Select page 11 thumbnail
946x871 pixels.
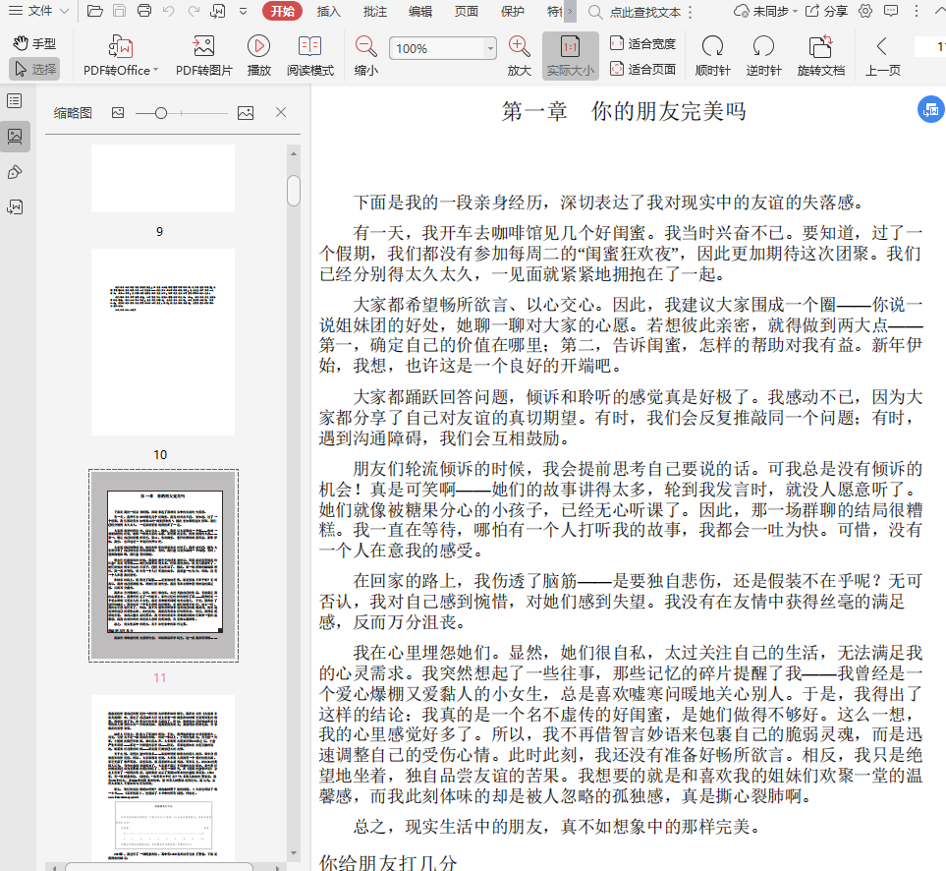click(x=163, y=565)
